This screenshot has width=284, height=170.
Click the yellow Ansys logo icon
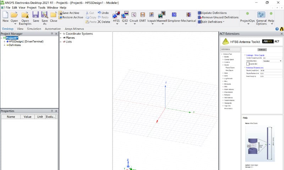pyautogui.click(x=282, y=29)
